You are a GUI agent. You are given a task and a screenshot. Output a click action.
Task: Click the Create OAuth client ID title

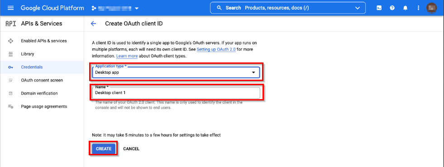134,24
